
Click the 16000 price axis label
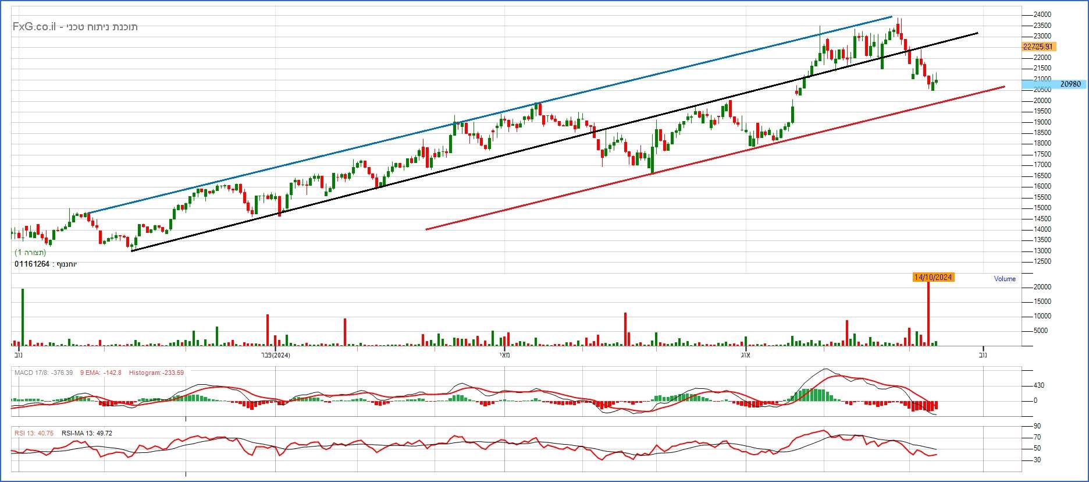click(1042, 186)
